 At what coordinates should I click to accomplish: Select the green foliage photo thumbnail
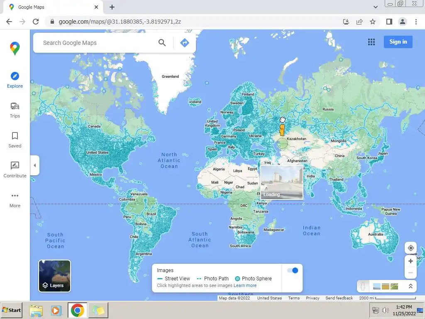coord(394,287)
